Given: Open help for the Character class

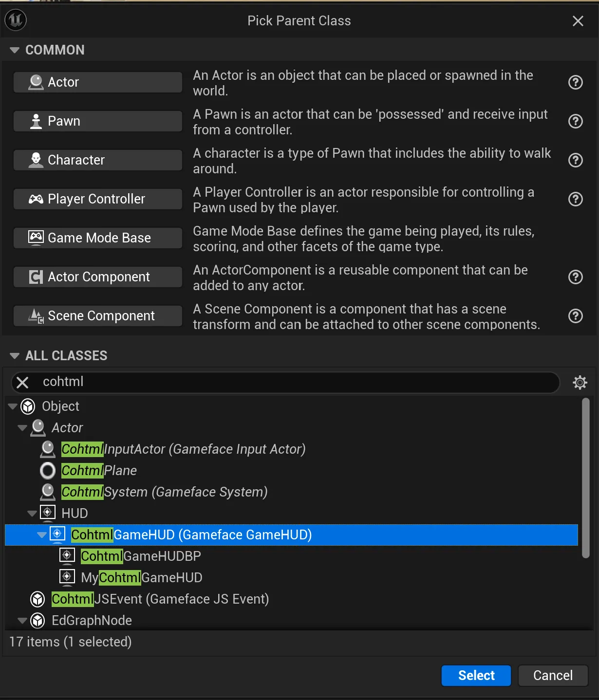Looking at the screenshot, I should [x=575, y=160].
